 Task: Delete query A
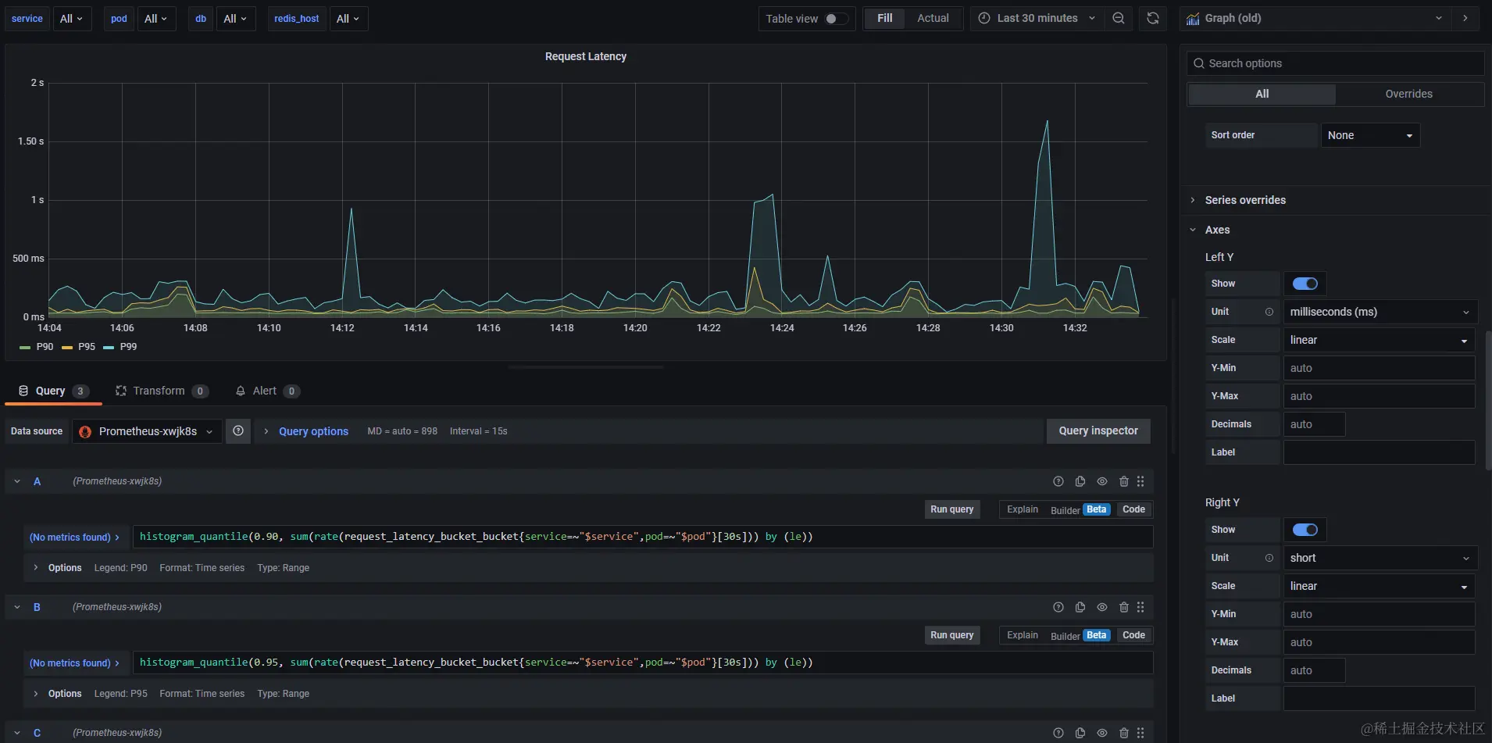(x=1124, y=481)
